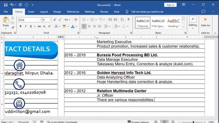Expand the Styles gallery More arrow
Screen dimensions: 219x123
[183, 27]
